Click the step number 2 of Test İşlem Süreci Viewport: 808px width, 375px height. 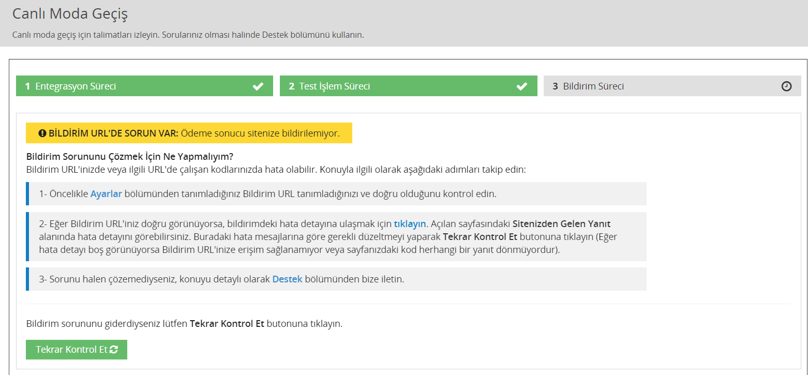tap(291, 86)
